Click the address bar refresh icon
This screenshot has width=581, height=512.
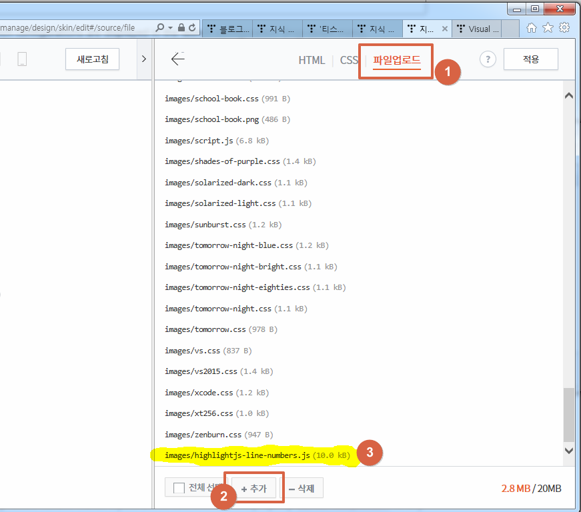point(192,28)
